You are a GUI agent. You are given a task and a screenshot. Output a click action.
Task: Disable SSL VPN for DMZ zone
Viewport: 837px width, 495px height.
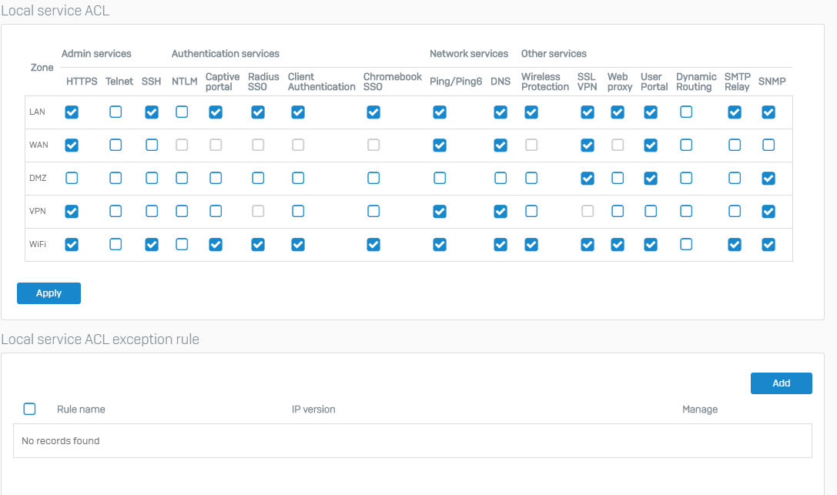(588, 179)
